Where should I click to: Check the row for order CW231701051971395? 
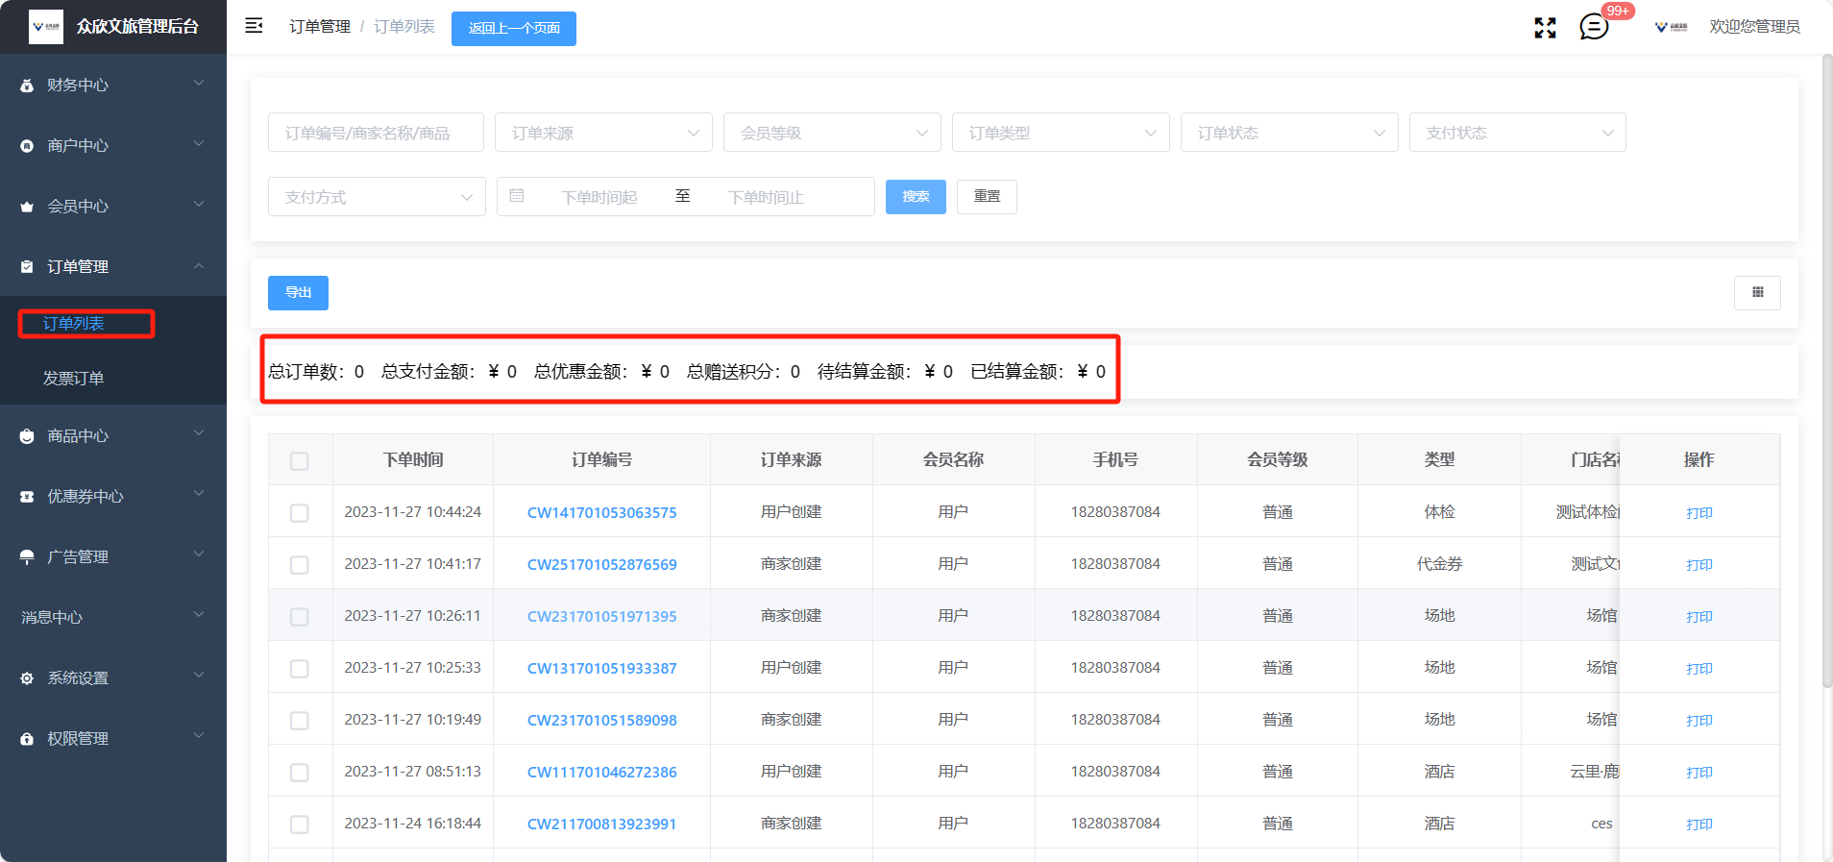(x=300, y=617)
